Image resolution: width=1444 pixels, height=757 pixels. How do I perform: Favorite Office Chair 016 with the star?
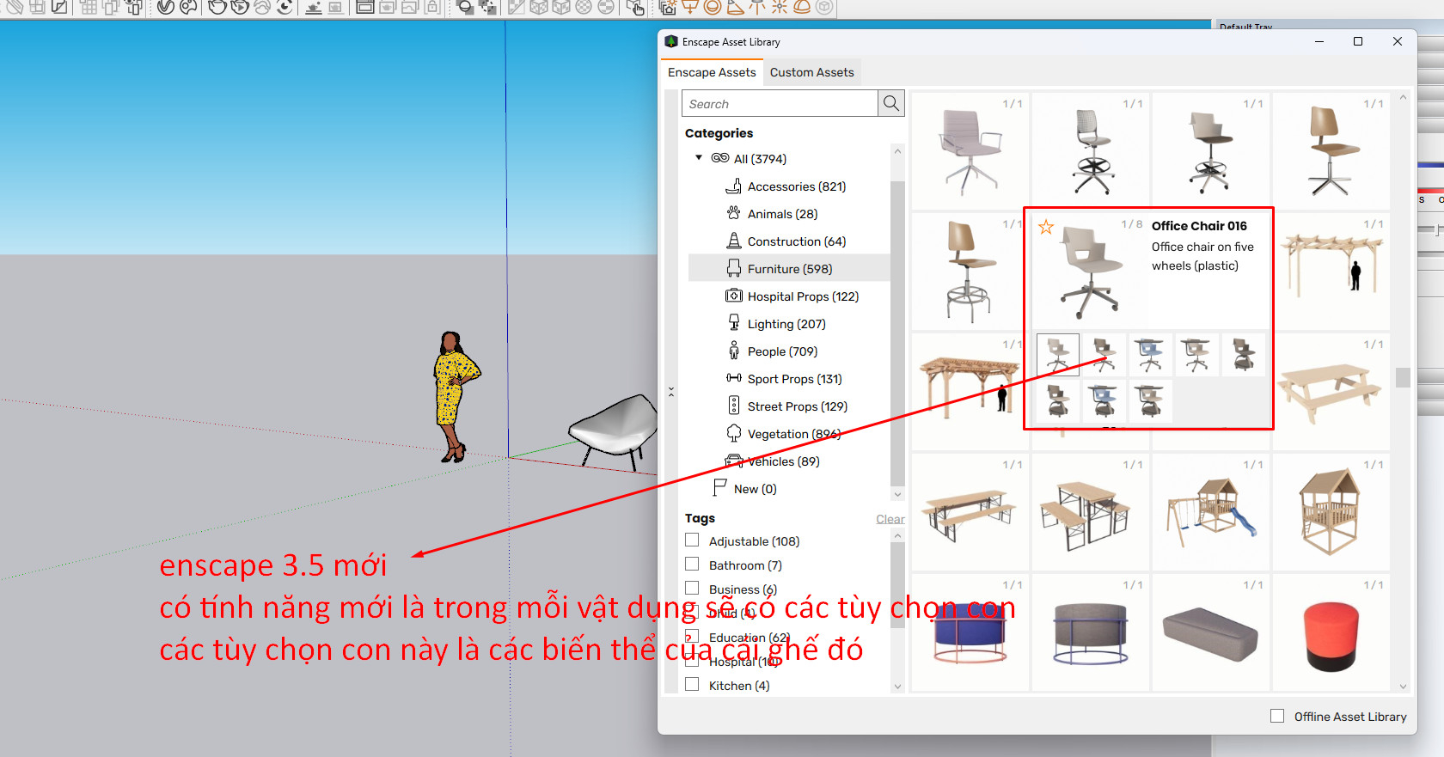[x=1046, y=227]
